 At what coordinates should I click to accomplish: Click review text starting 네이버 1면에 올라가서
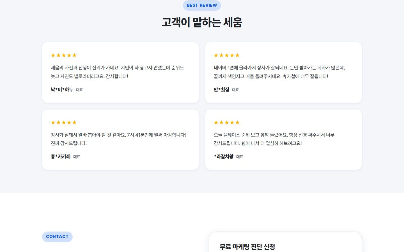(279, 72)
